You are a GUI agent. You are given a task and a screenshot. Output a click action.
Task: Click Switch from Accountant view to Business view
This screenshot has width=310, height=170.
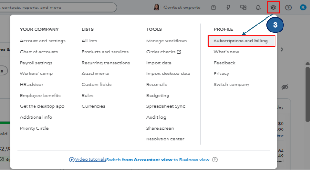click(158, 160)
